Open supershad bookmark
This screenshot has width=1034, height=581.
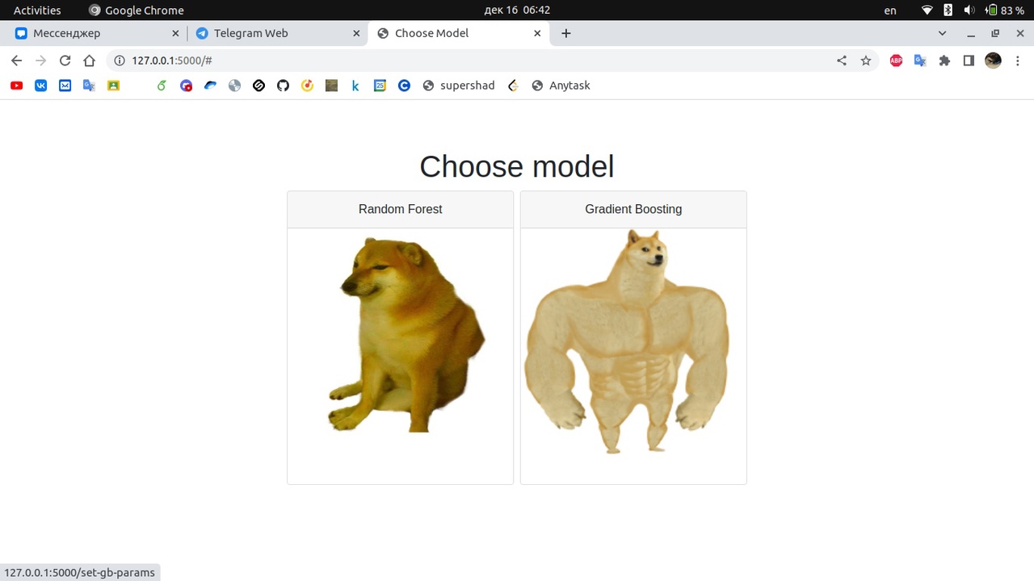pyautogui.click(x=458, y=86)
